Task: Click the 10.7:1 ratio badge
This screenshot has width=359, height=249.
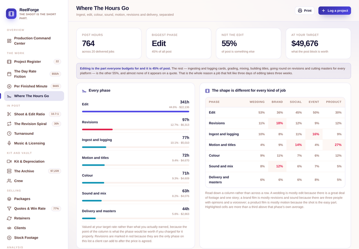Action: pyautogui.click(x=55, y=114)
